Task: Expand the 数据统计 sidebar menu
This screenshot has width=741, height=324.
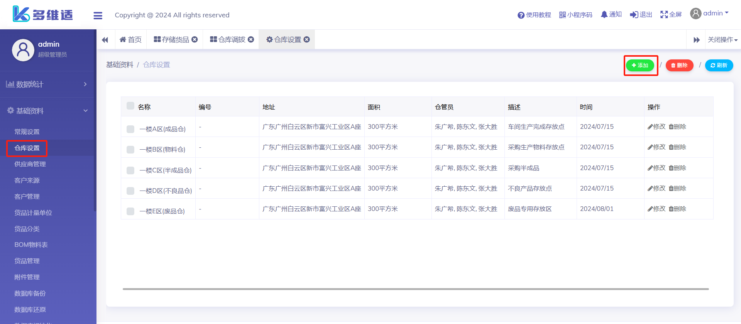Action: pyautogui.click(x=46, y=84)
